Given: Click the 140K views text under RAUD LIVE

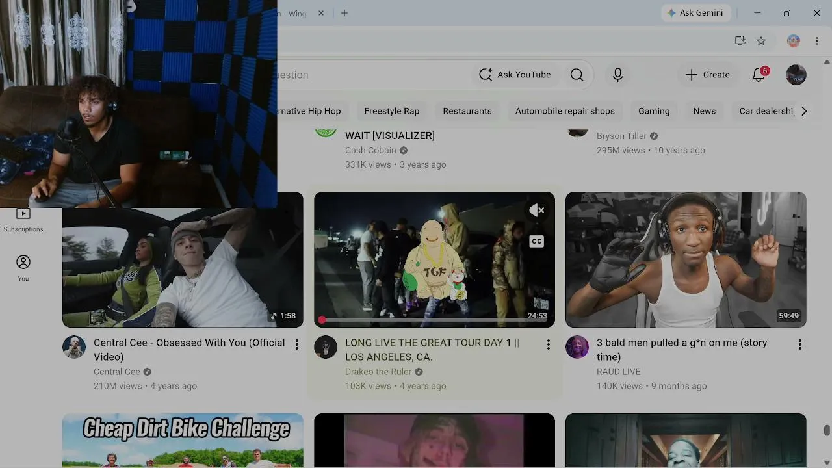Looking at the screenshot, I should point(620,386).
